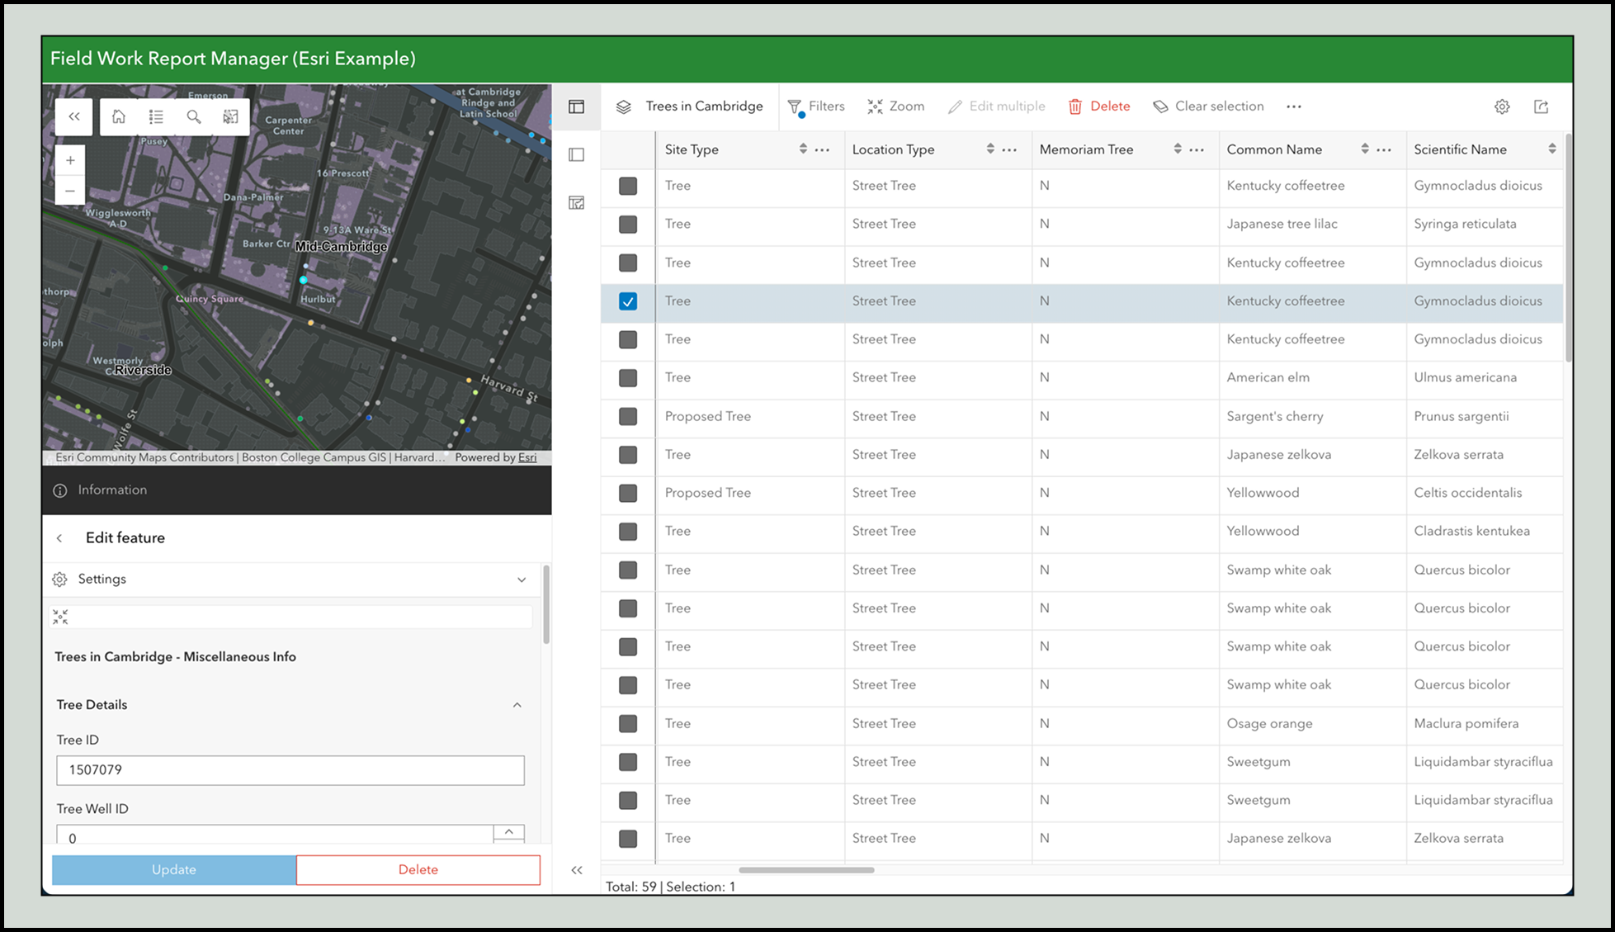Collapse the Settings section in Edit feature
1615x932 pixels.
coord(522,579)
